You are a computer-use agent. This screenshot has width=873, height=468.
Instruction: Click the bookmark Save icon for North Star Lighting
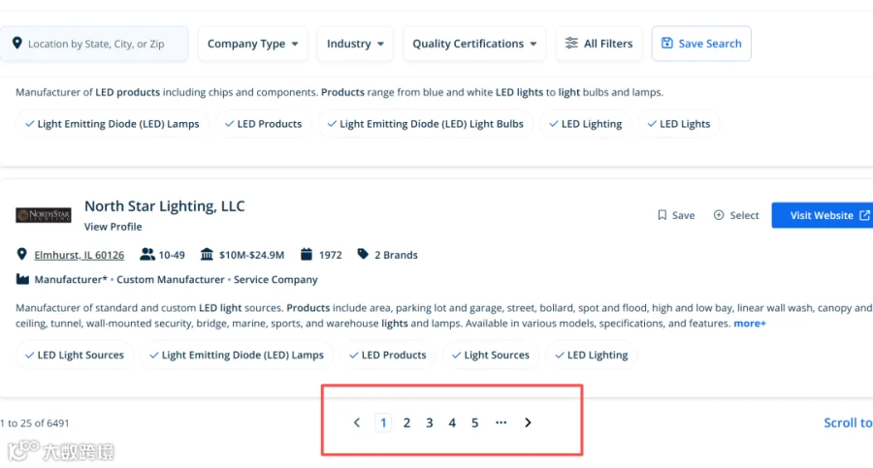coord(662,215)
